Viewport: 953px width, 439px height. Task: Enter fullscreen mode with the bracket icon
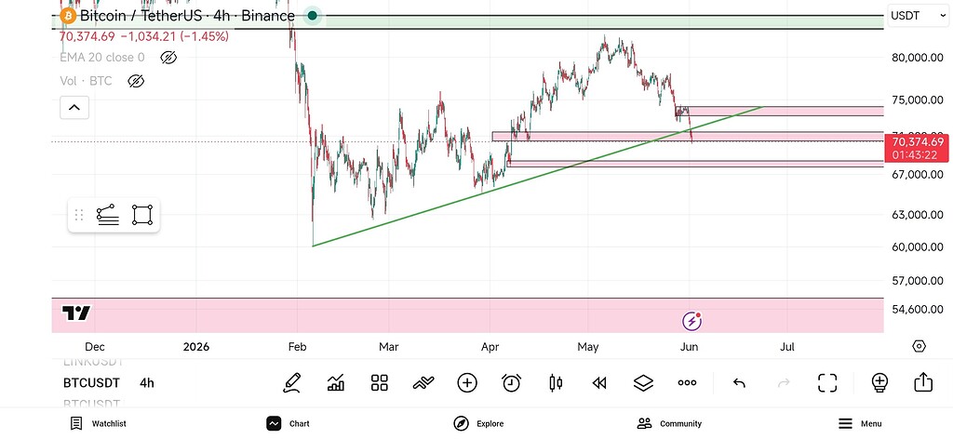(827, 383)
